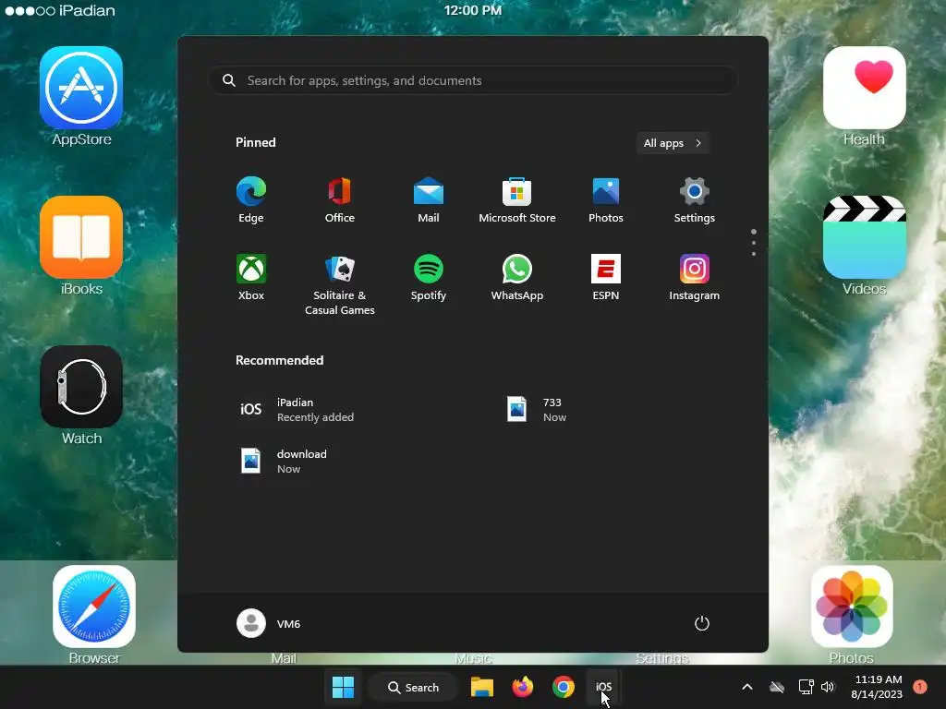Click the taskbar Search box
This screenshot has width=946, height=709.
click(414, 687)
